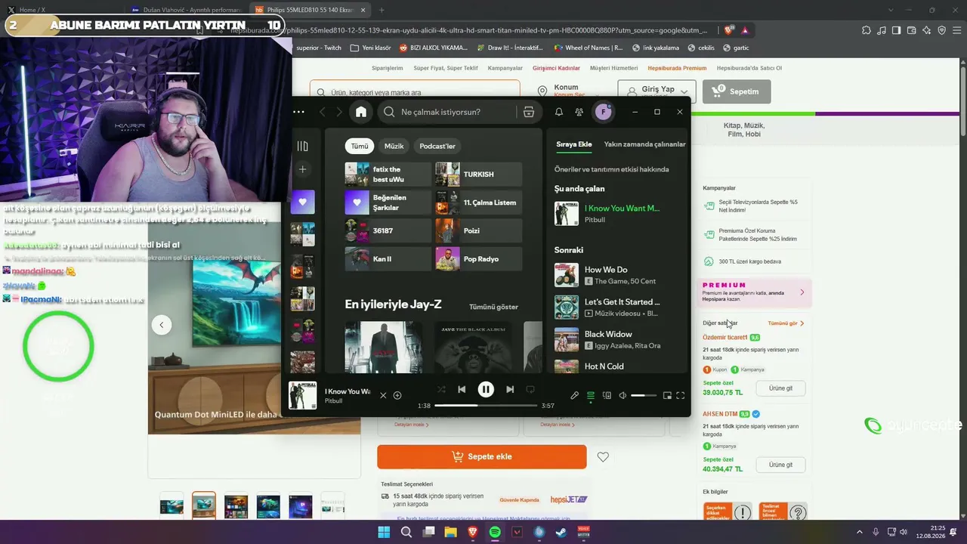This screenshot has height=544, width=967.
Task: Open Spotify friend activity icon
Action: pyautogui.click(x=579, y=112)
